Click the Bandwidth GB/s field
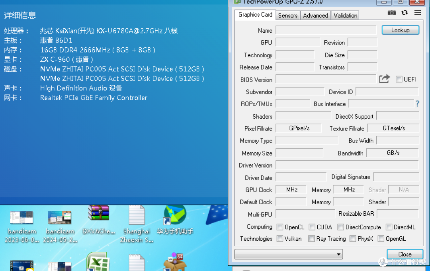Screen dimensions: 430x271 [x=393, y=153]
